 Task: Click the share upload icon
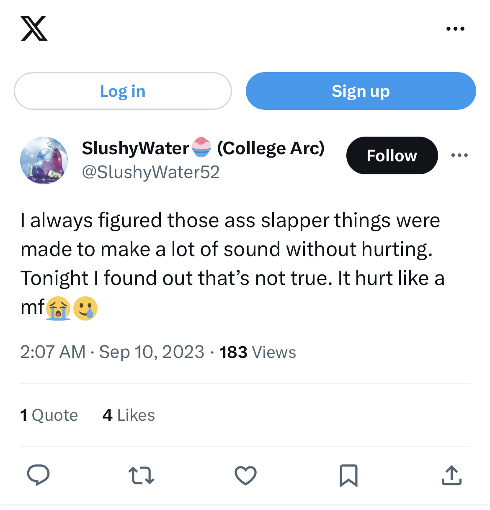point(451,475)
